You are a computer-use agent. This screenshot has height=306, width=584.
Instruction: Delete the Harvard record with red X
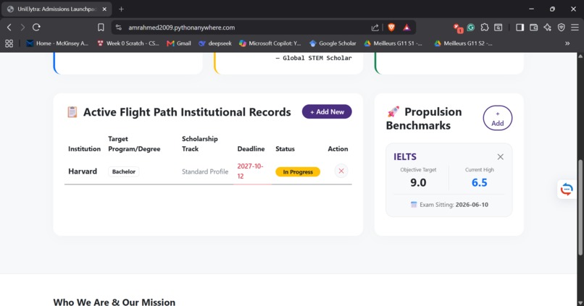pyautogui.click(x=341, y=171)
